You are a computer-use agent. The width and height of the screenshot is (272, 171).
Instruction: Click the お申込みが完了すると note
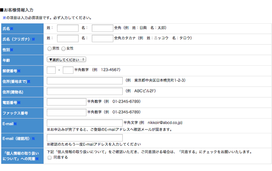(110, 129)
